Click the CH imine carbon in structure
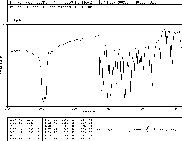 coord(136,130)
